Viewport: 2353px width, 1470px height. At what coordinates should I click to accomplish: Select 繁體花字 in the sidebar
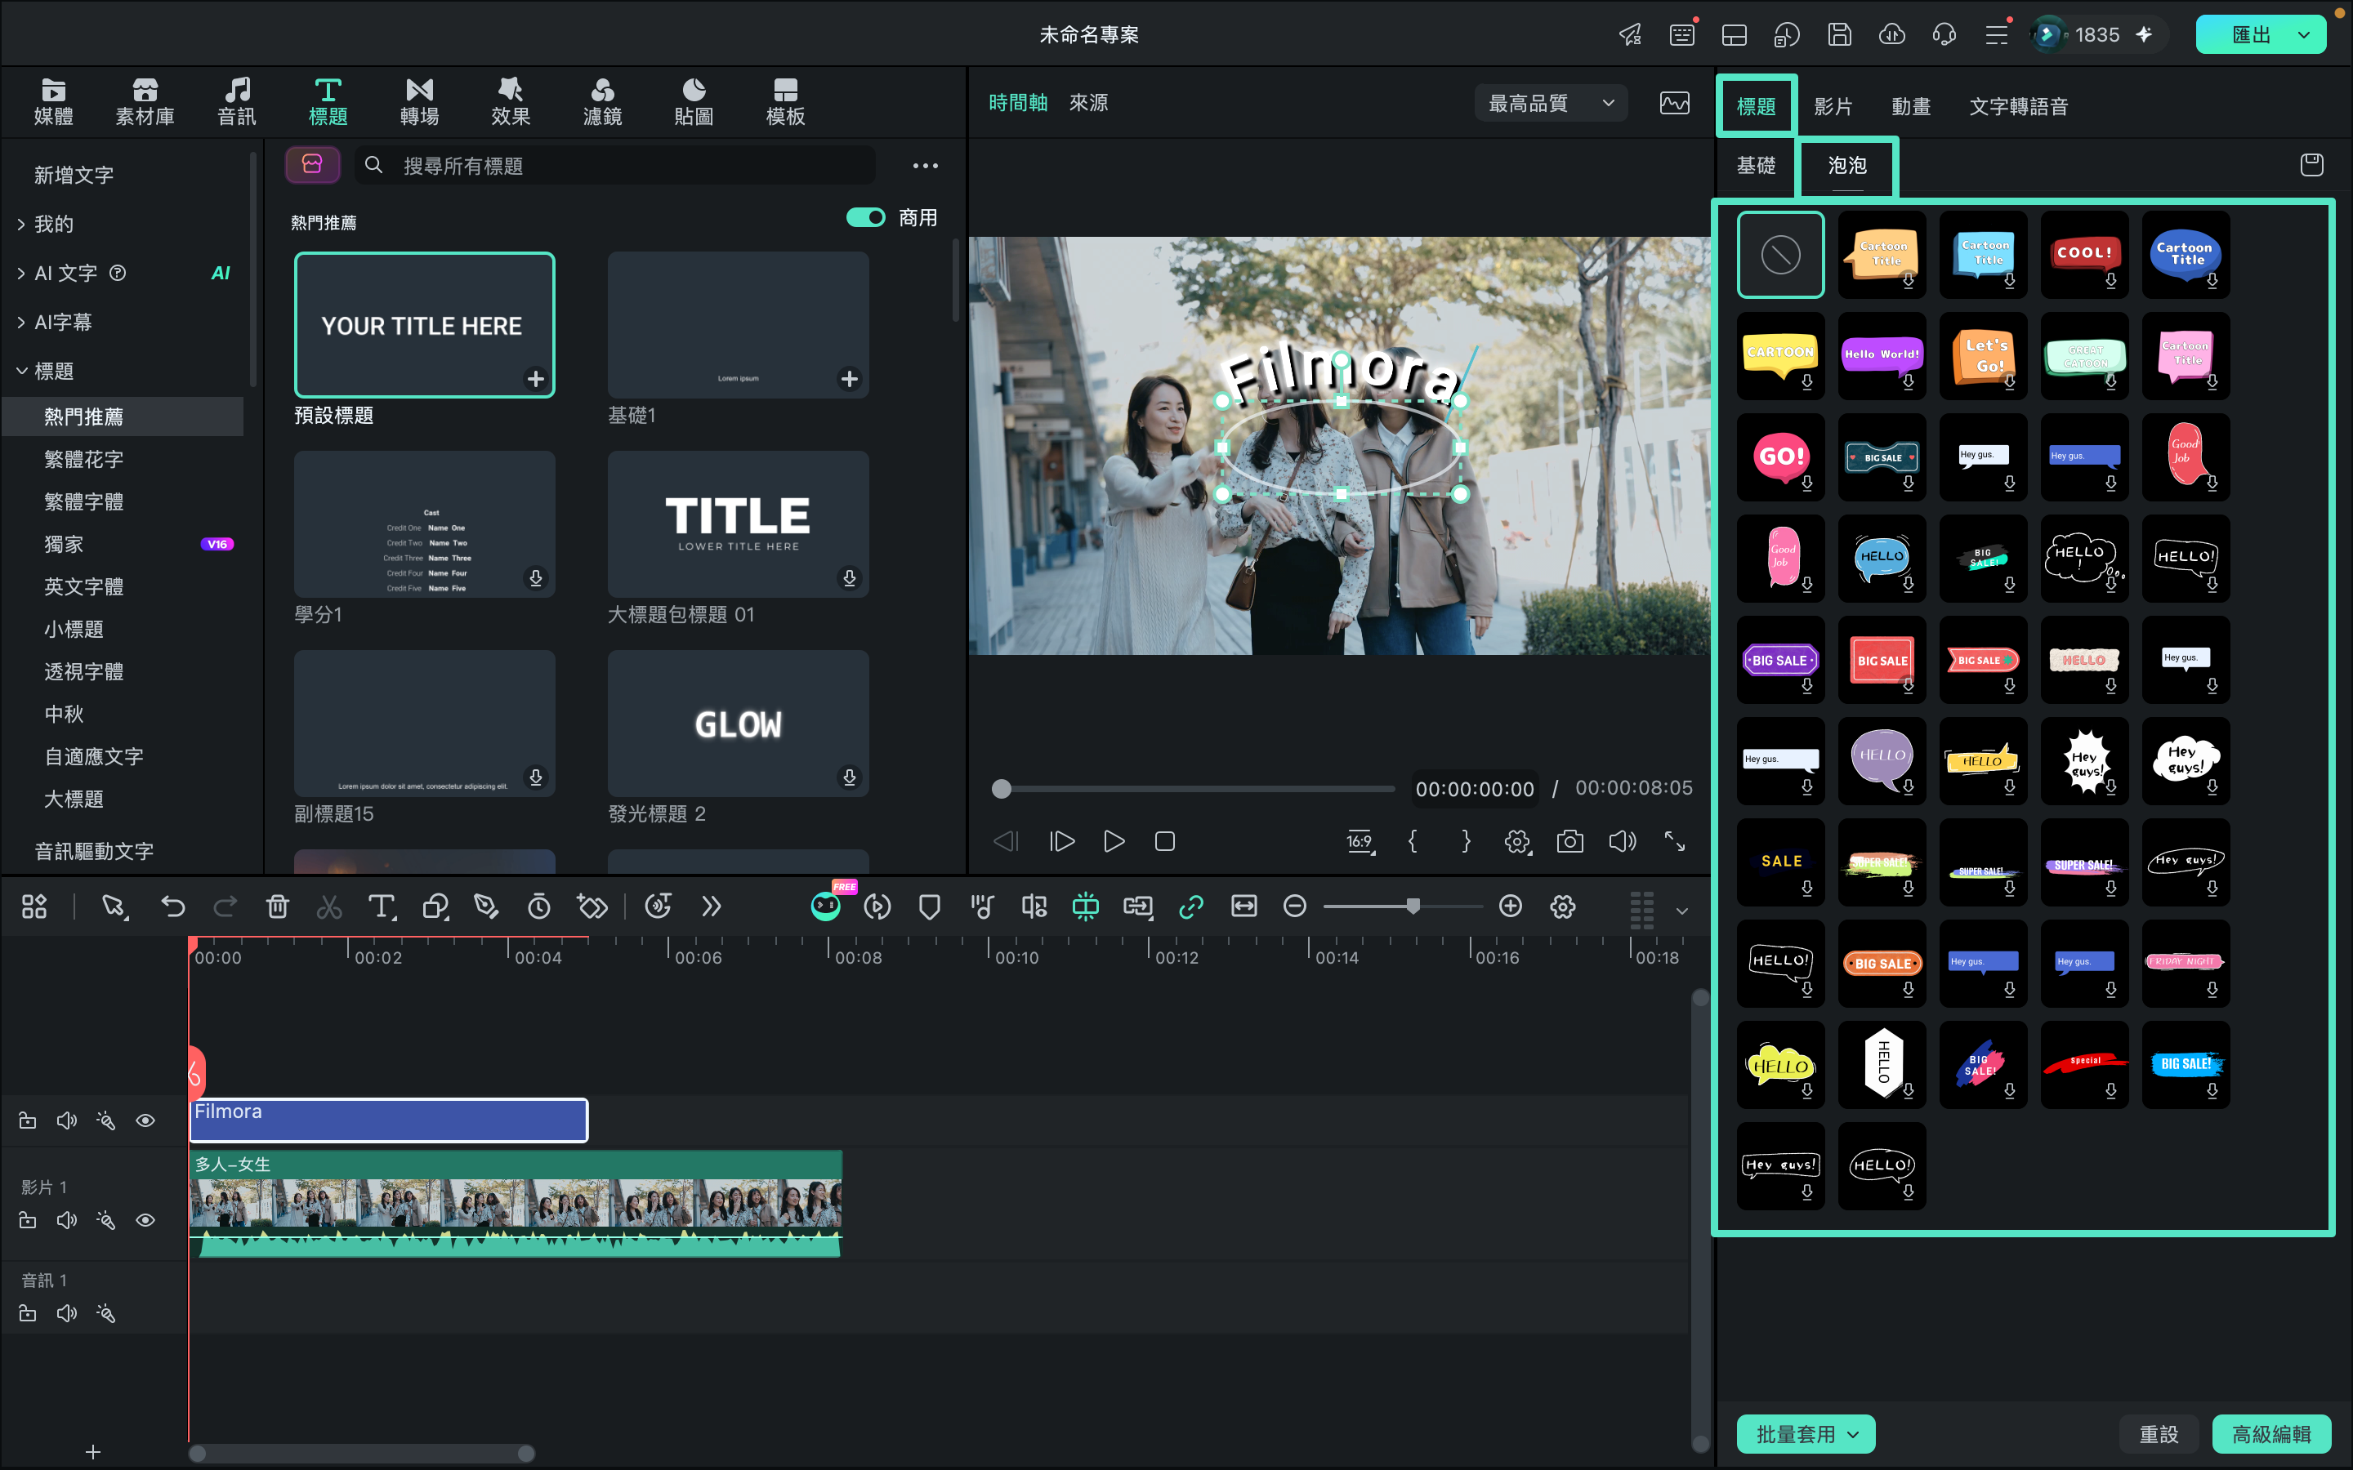pos(83,459)
